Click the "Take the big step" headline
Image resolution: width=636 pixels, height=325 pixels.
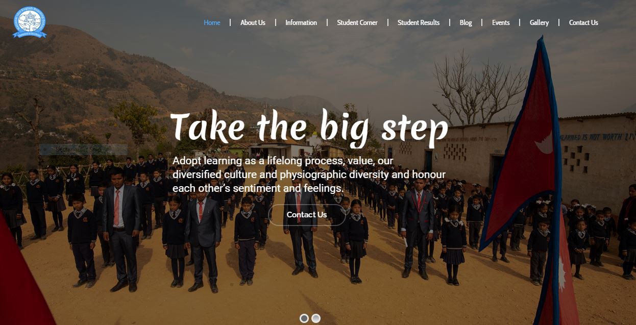pyautogui.click(x=309, y=128)
